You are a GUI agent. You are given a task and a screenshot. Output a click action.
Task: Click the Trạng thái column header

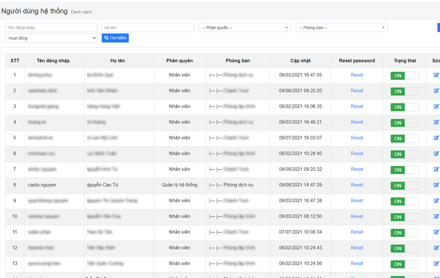point(405,61)
